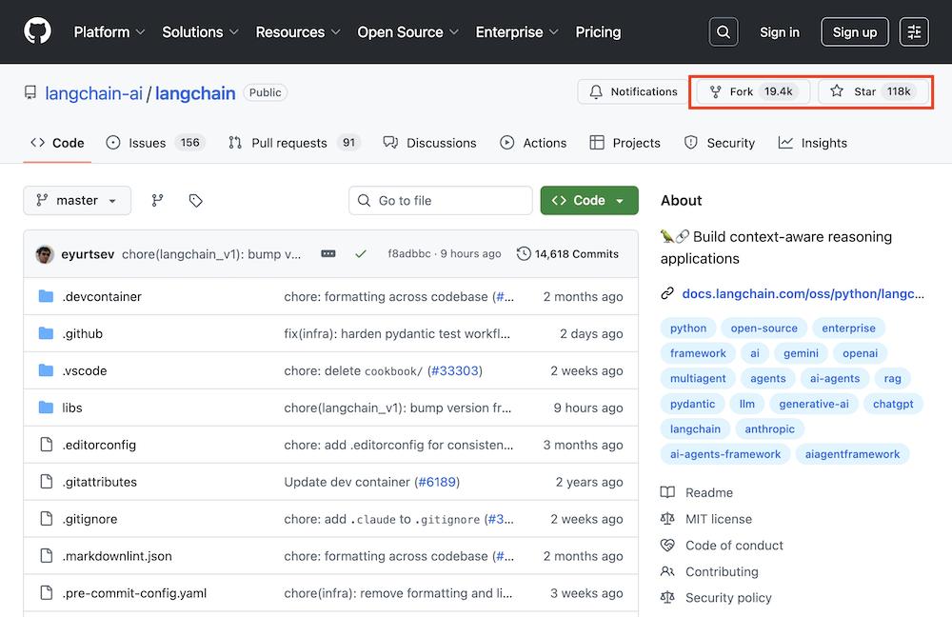Open the docs.langchain.com link
Image resolution: width=952 pixels, height=617 pixels.
(803, 293)
